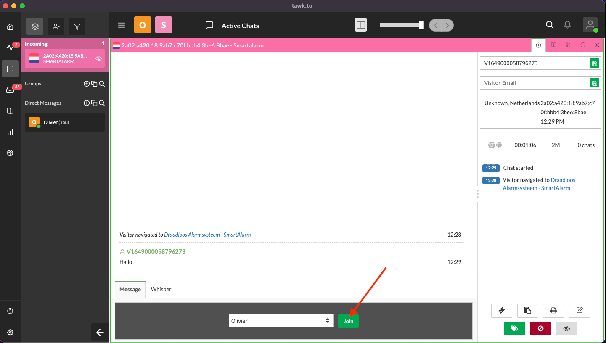Add tags with green tag button

click(515, 328)
